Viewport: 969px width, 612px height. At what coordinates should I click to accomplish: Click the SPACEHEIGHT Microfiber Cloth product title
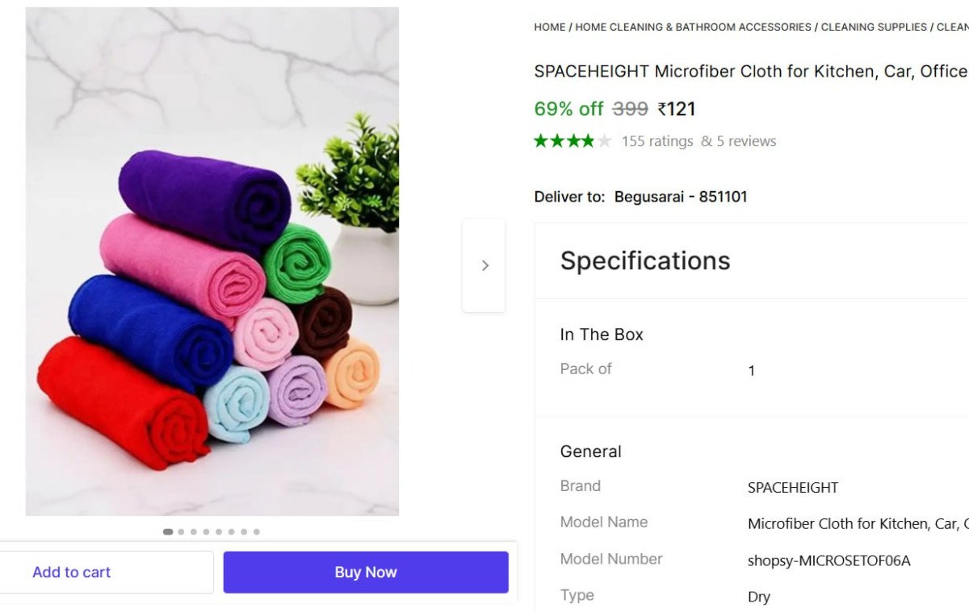pos(750,71)
